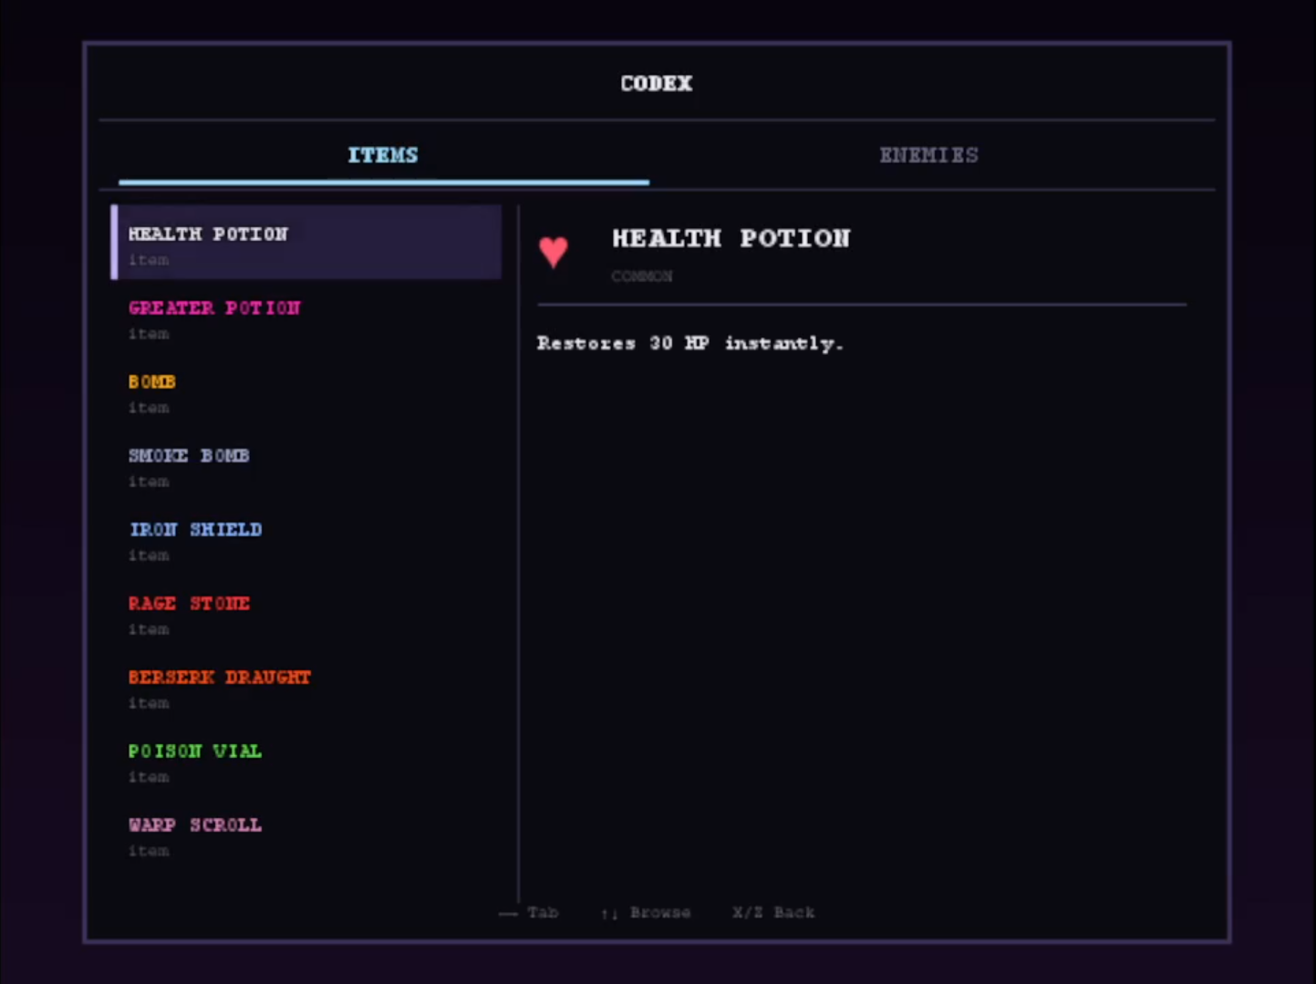Screen dimensions: 1316x984
Task: Click the X/Z Back hint
Action: [773, 912]
